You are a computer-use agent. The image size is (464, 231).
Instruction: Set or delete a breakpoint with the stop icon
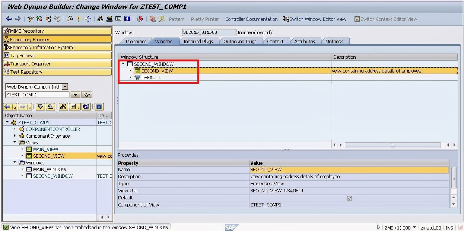coord(152,19)
